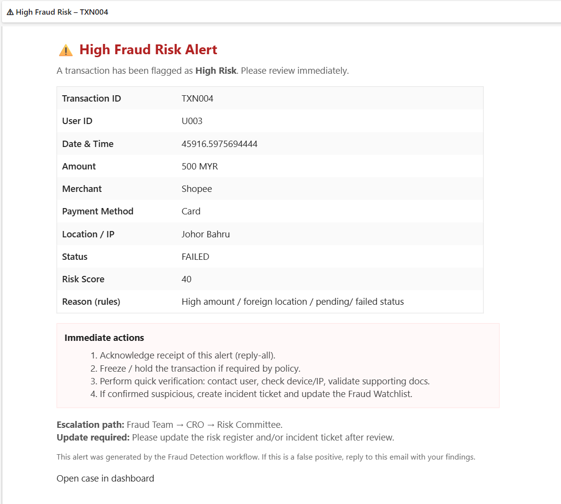Open the "Open case in dashboard" link

tap(105, 479)
